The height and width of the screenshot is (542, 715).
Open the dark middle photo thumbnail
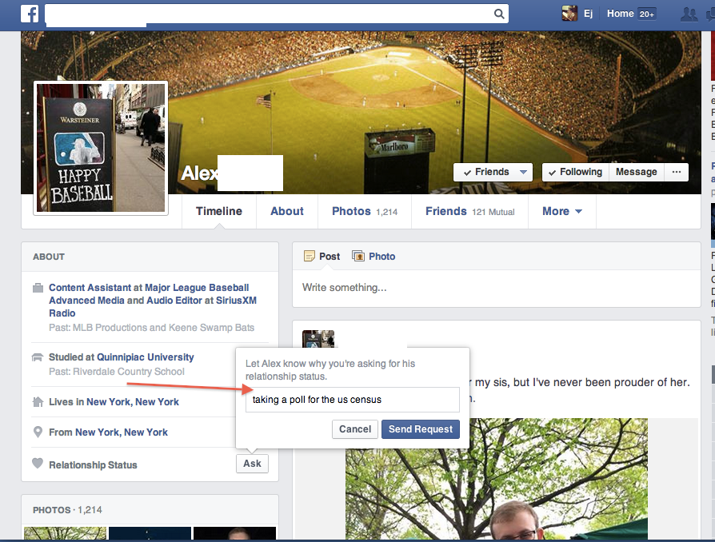click(150, 533)
